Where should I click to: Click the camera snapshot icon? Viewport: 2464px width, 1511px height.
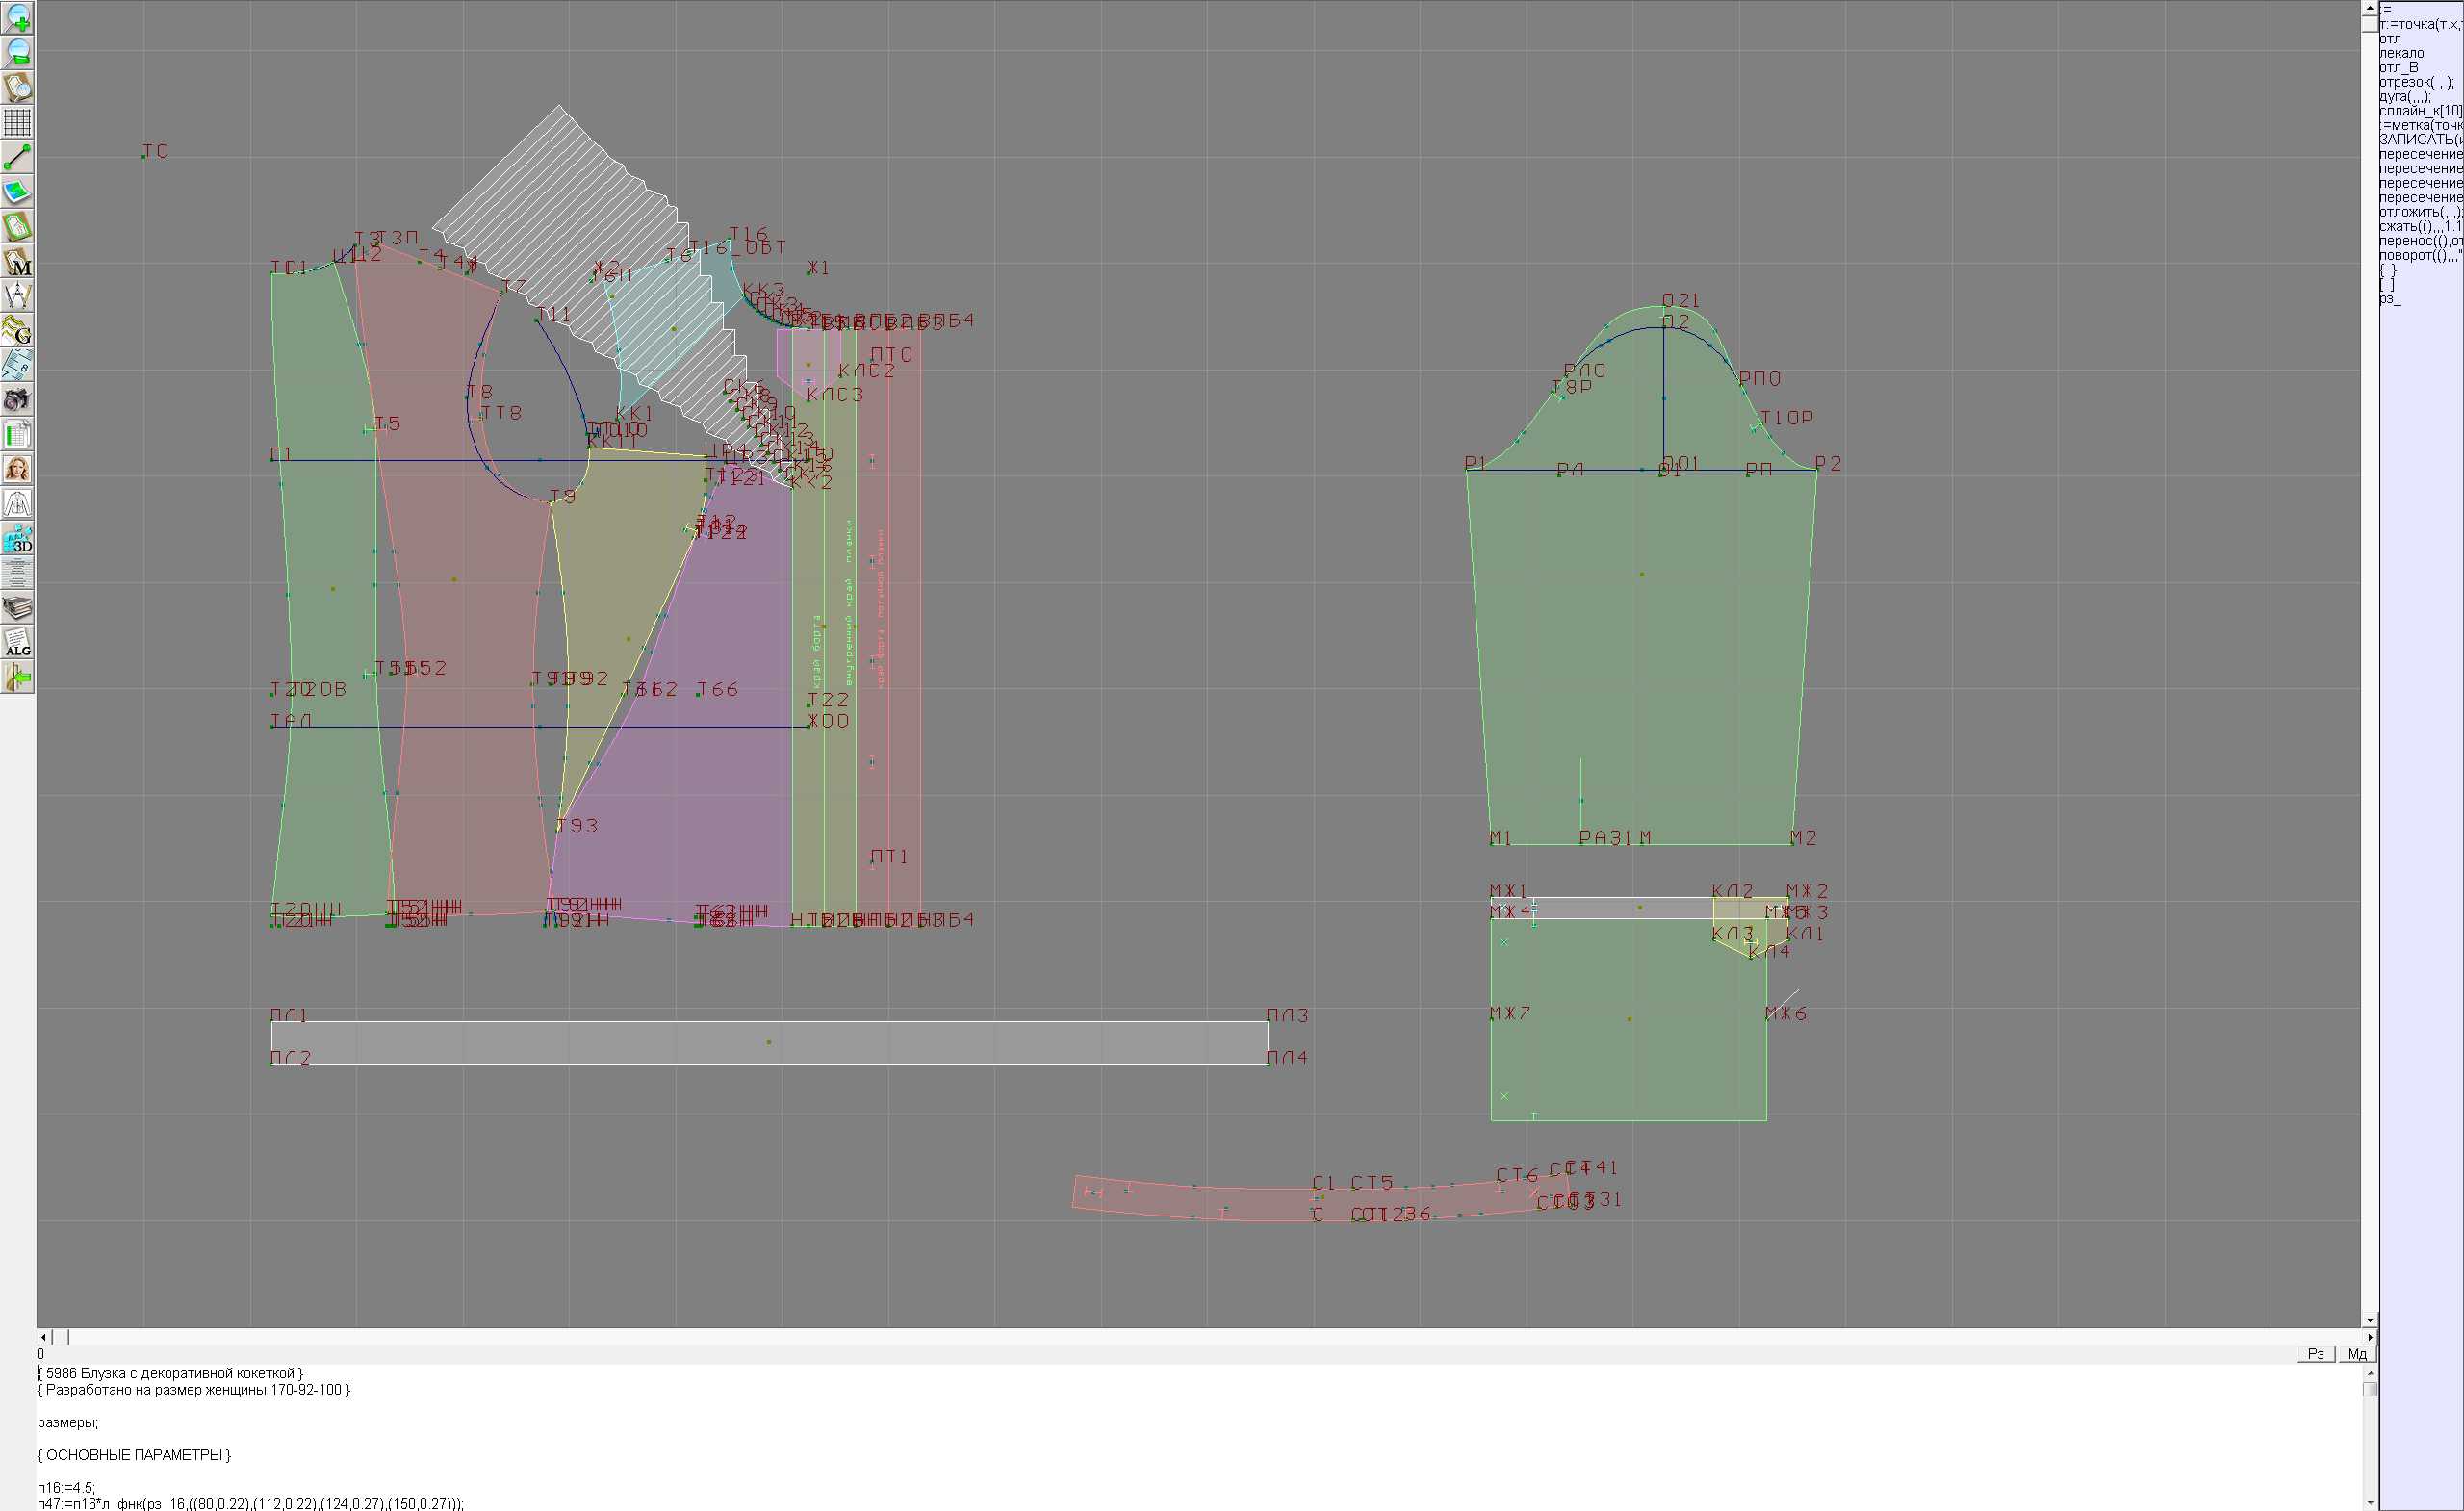tap(17, 400)
